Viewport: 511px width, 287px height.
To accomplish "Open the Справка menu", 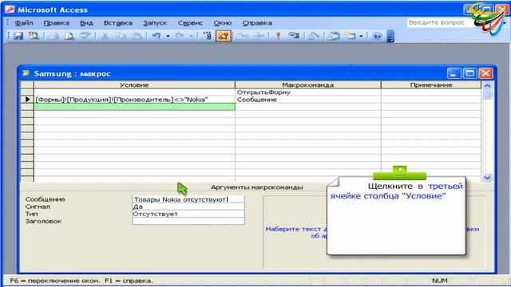I will [x=257, y=23].
